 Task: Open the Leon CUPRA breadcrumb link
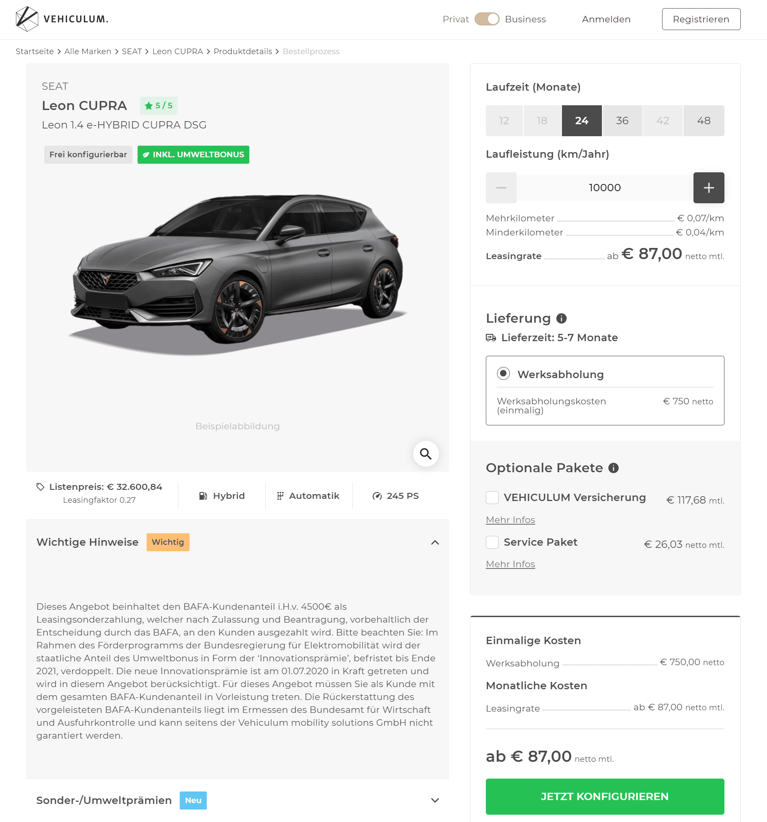[178, 52]
